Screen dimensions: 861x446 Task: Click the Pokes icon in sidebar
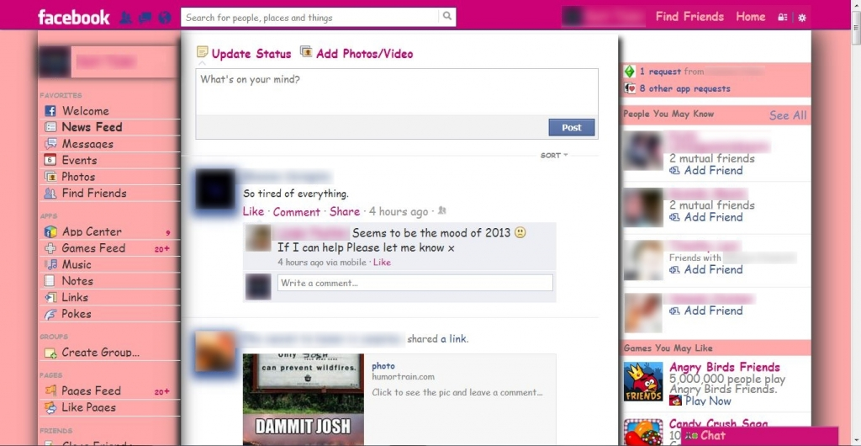[x=50, y=314]
